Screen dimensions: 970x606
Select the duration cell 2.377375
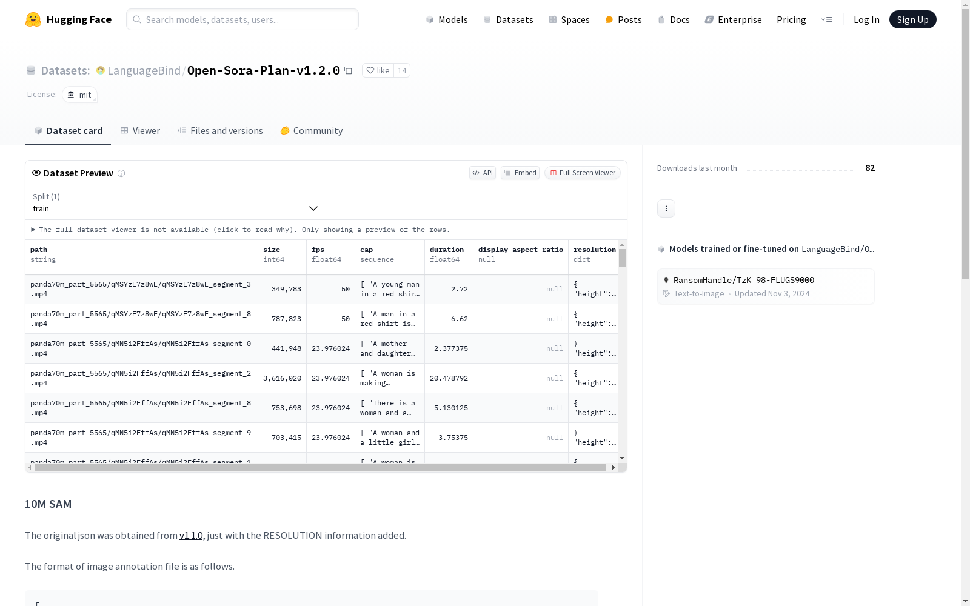pyautogui.click(x=449, y=348)
